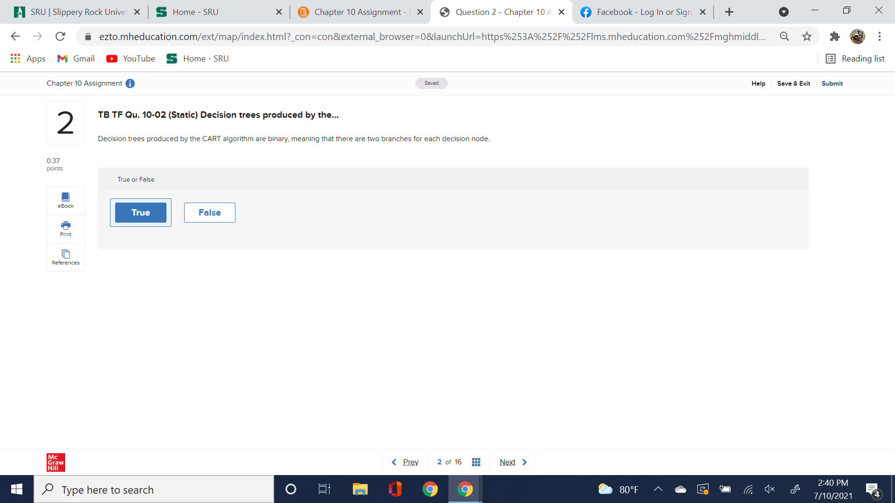The height and width of the screenshot is (503, 895).
Task: Switch to the Facebook Log In tab
Action: pos(643,12)
